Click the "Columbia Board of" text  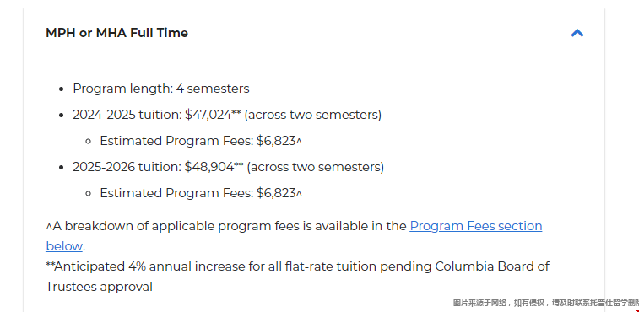(x=492, y=266)
